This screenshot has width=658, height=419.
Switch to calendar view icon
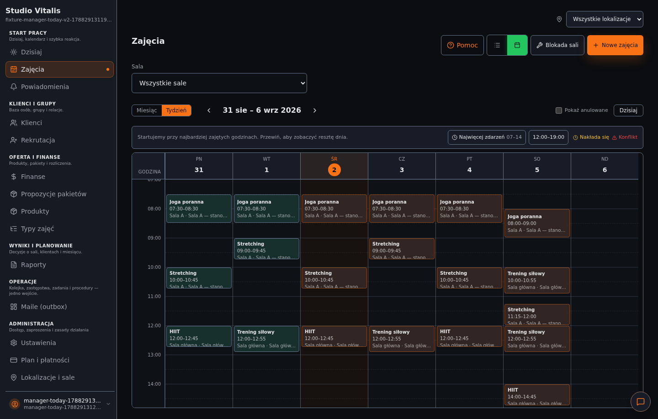point(517,45)
